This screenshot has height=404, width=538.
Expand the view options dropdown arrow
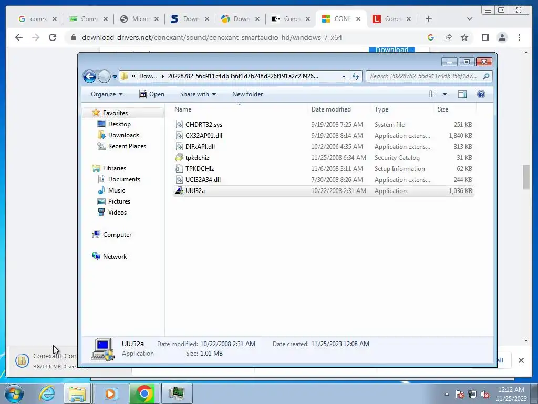pyautogui.click(x=444, y=94)
